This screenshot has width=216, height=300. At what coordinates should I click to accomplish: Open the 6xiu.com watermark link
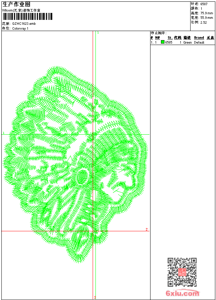(182, 293)
